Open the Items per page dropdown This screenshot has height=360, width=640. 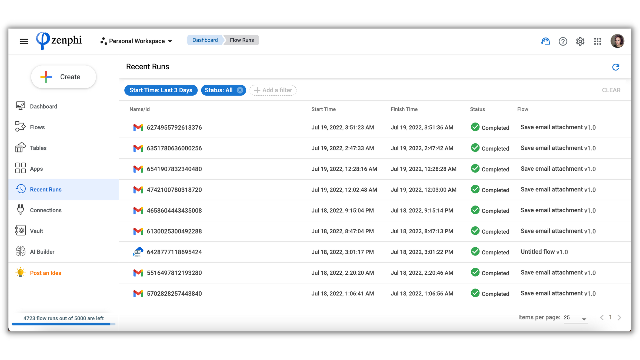coord(575,318)
